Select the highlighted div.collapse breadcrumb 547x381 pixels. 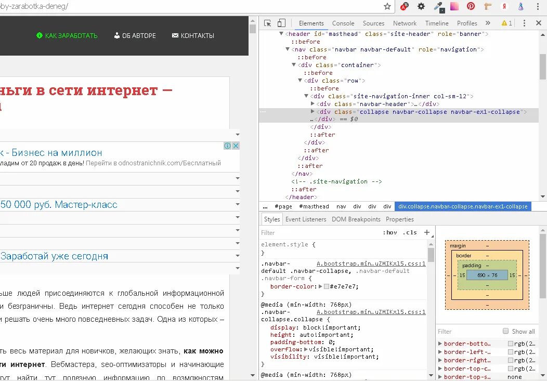click(x=463, y=206)
